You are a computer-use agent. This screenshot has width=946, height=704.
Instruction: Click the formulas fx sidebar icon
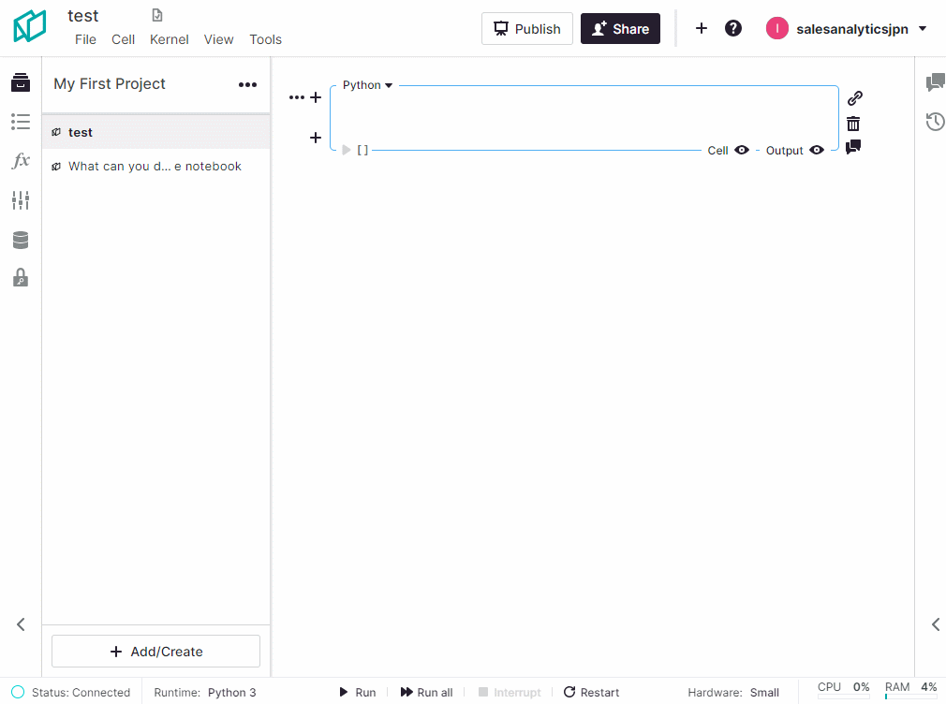click(21, 161)
